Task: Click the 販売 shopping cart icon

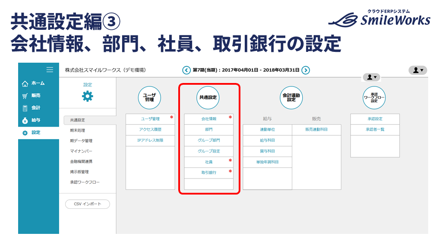Action: (x=25, y=96)
